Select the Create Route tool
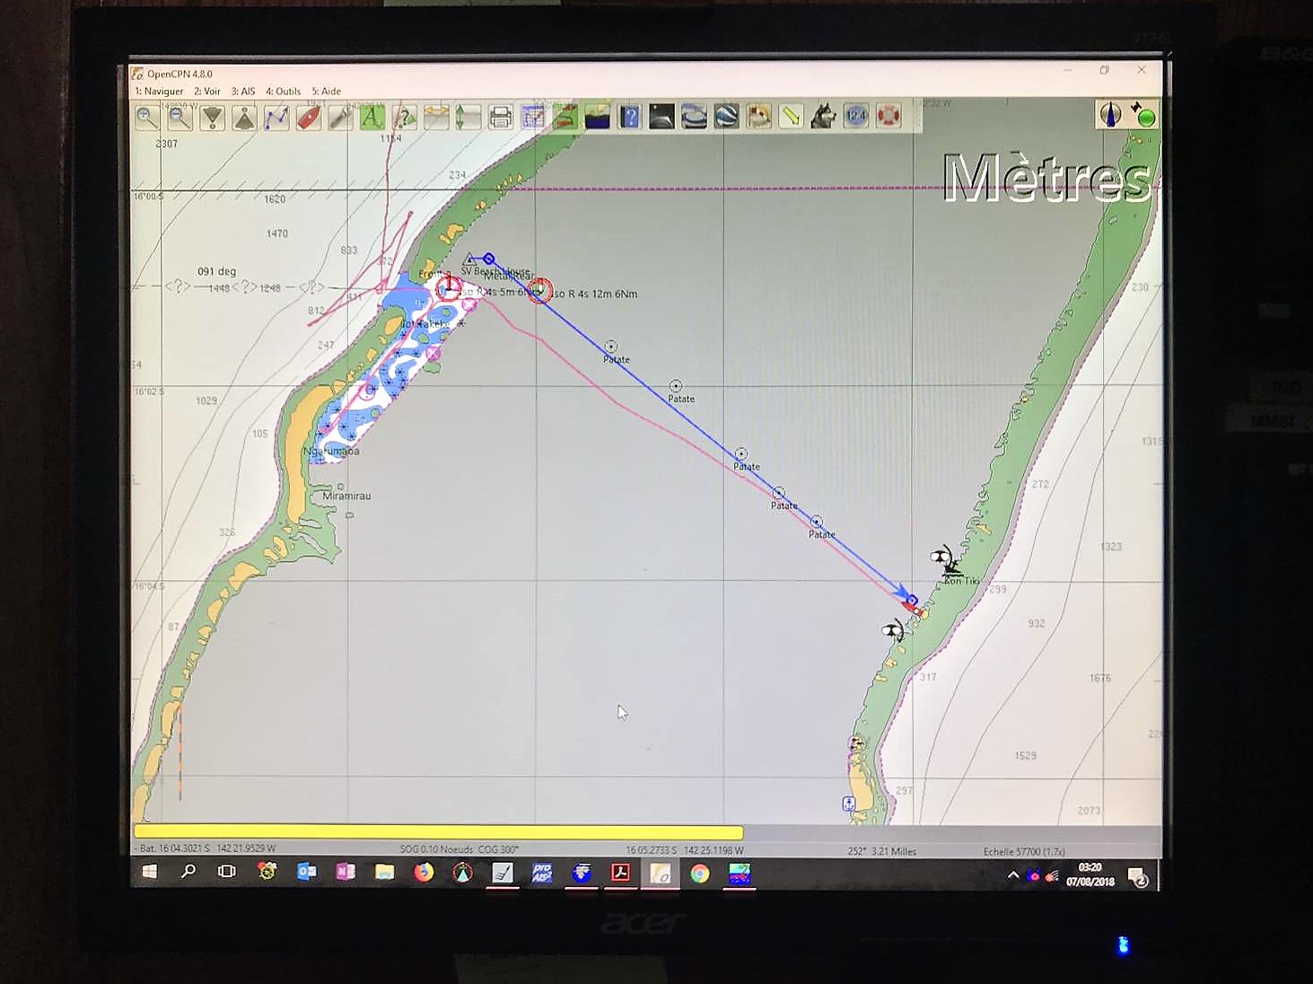The image size is (1313, 984). 276,118
